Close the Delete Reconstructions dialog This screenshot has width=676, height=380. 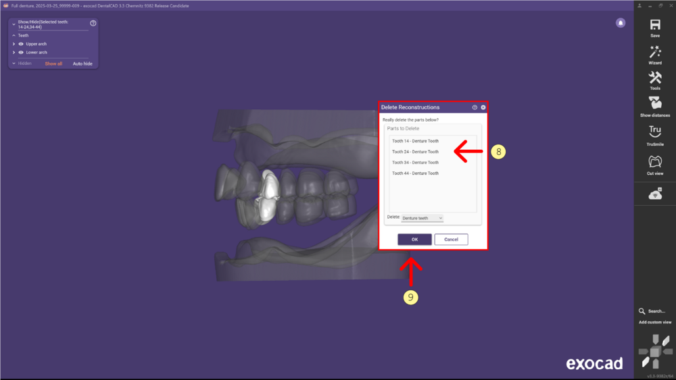pyautogui.click(x=483, y=107)
